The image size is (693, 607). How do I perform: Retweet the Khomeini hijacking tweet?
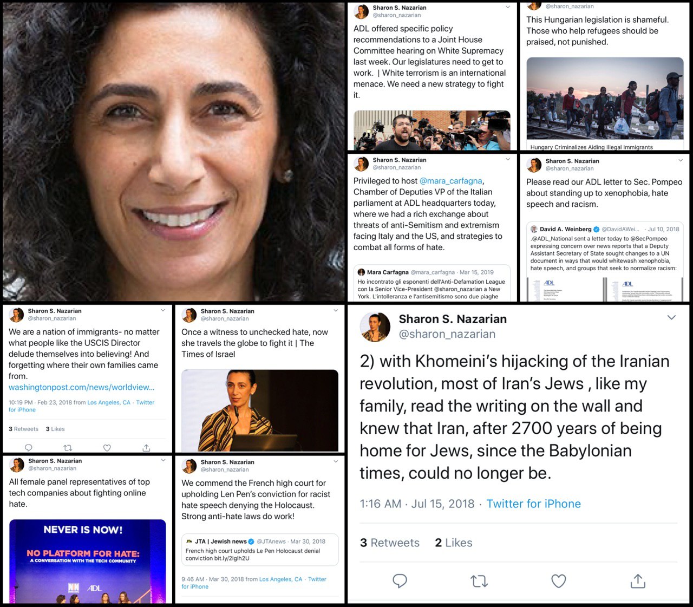(479, 581)
